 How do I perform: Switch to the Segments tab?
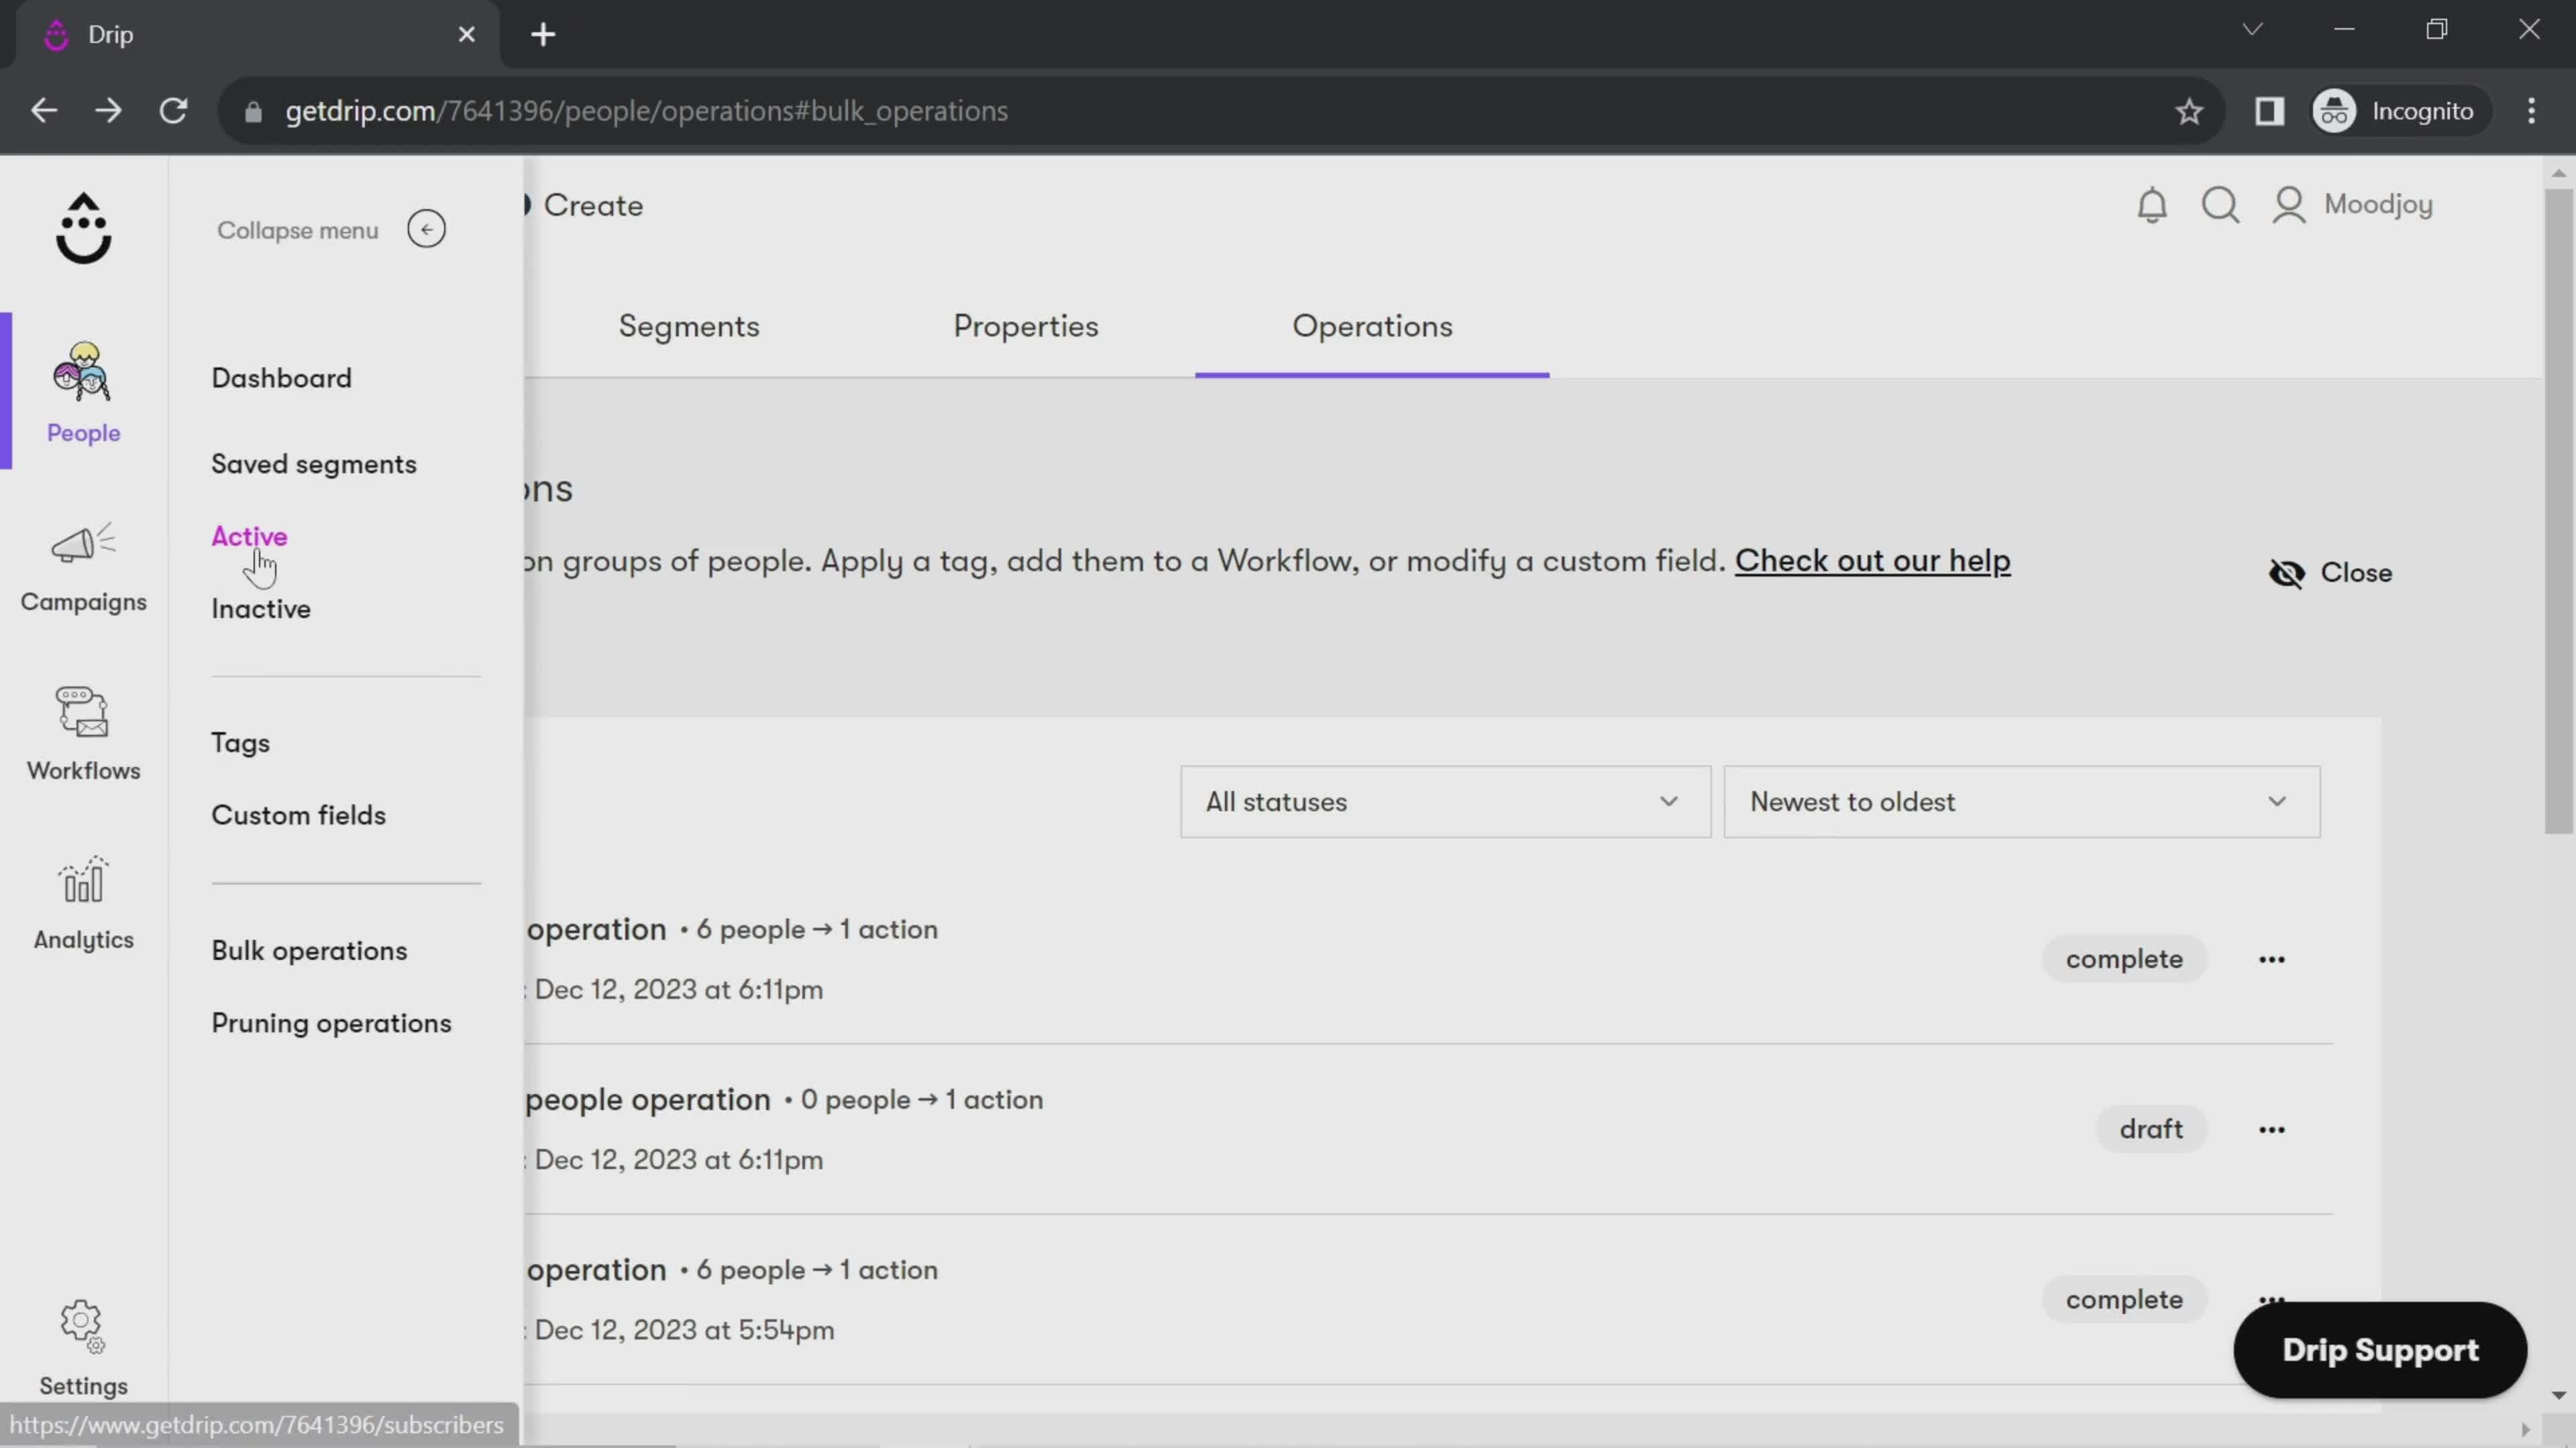[689, 326]
